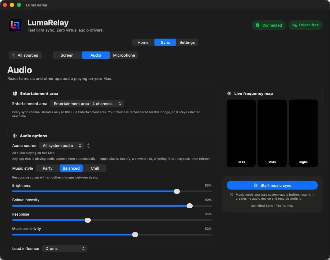Screen dimensions: 330x260
Task: Click the 62% music sensitivity value
Action: 208,228
